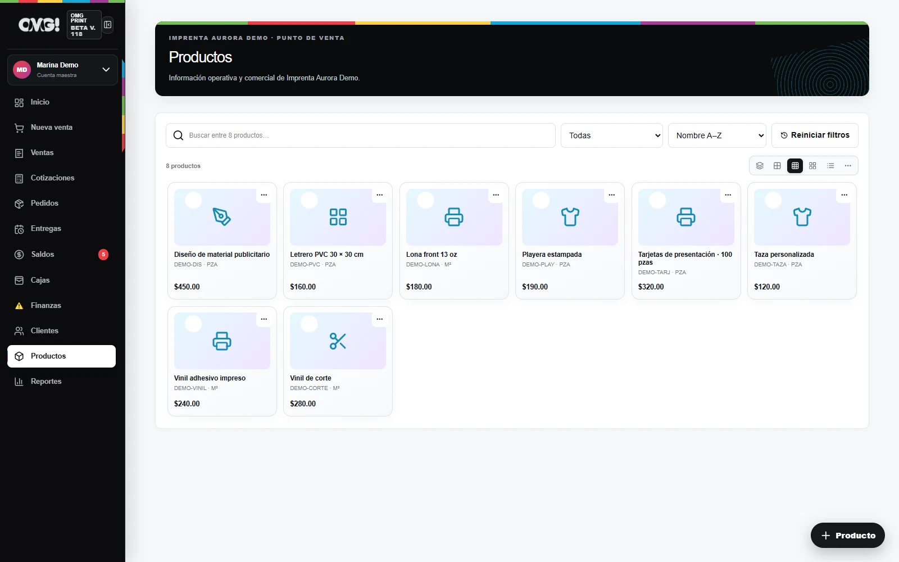Toggle the dense grid view button

click(795, 166)
